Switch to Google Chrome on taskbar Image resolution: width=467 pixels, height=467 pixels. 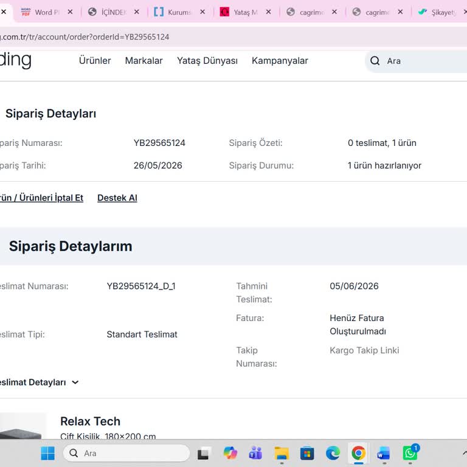(358, 453)
